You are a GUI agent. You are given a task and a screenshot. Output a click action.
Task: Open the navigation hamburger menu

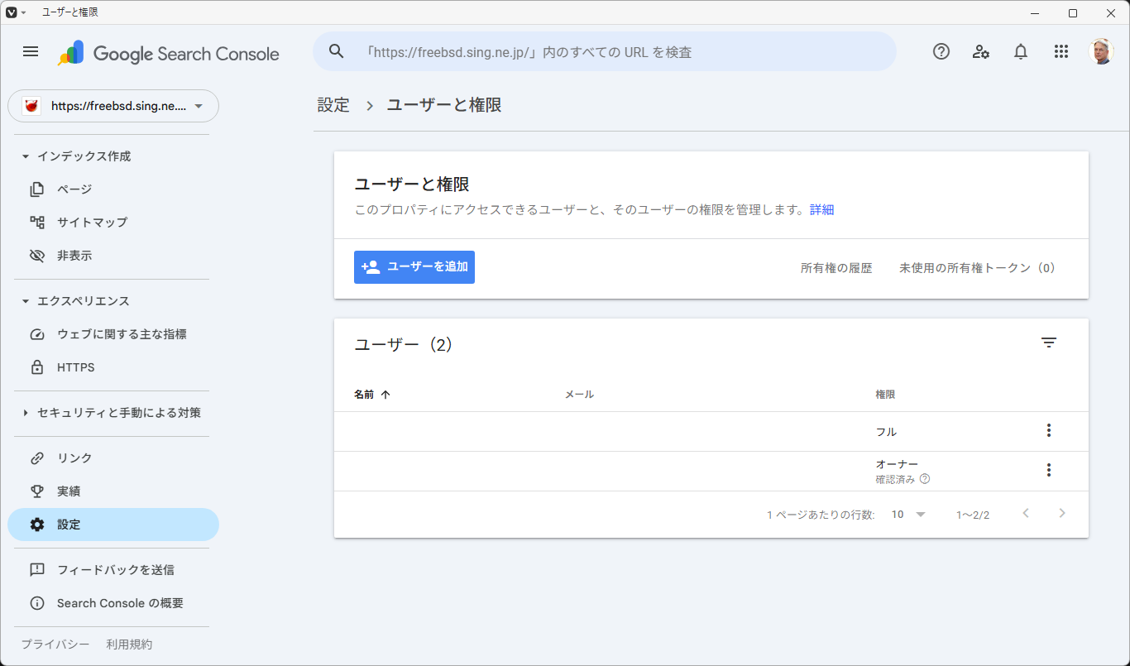coord(31,51)
